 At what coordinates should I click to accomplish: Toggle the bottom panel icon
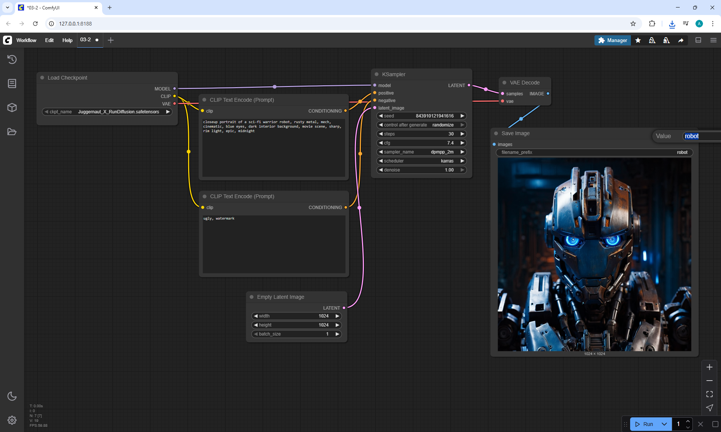point(698,40)
